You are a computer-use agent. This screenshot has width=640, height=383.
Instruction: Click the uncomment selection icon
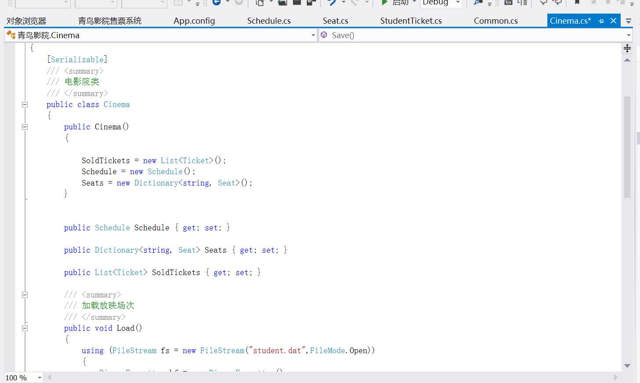click(x=557, y=2)
